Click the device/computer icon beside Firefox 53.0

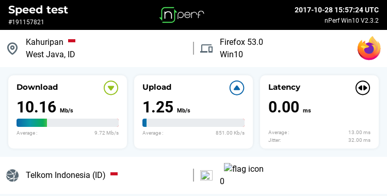pos(206,48)
